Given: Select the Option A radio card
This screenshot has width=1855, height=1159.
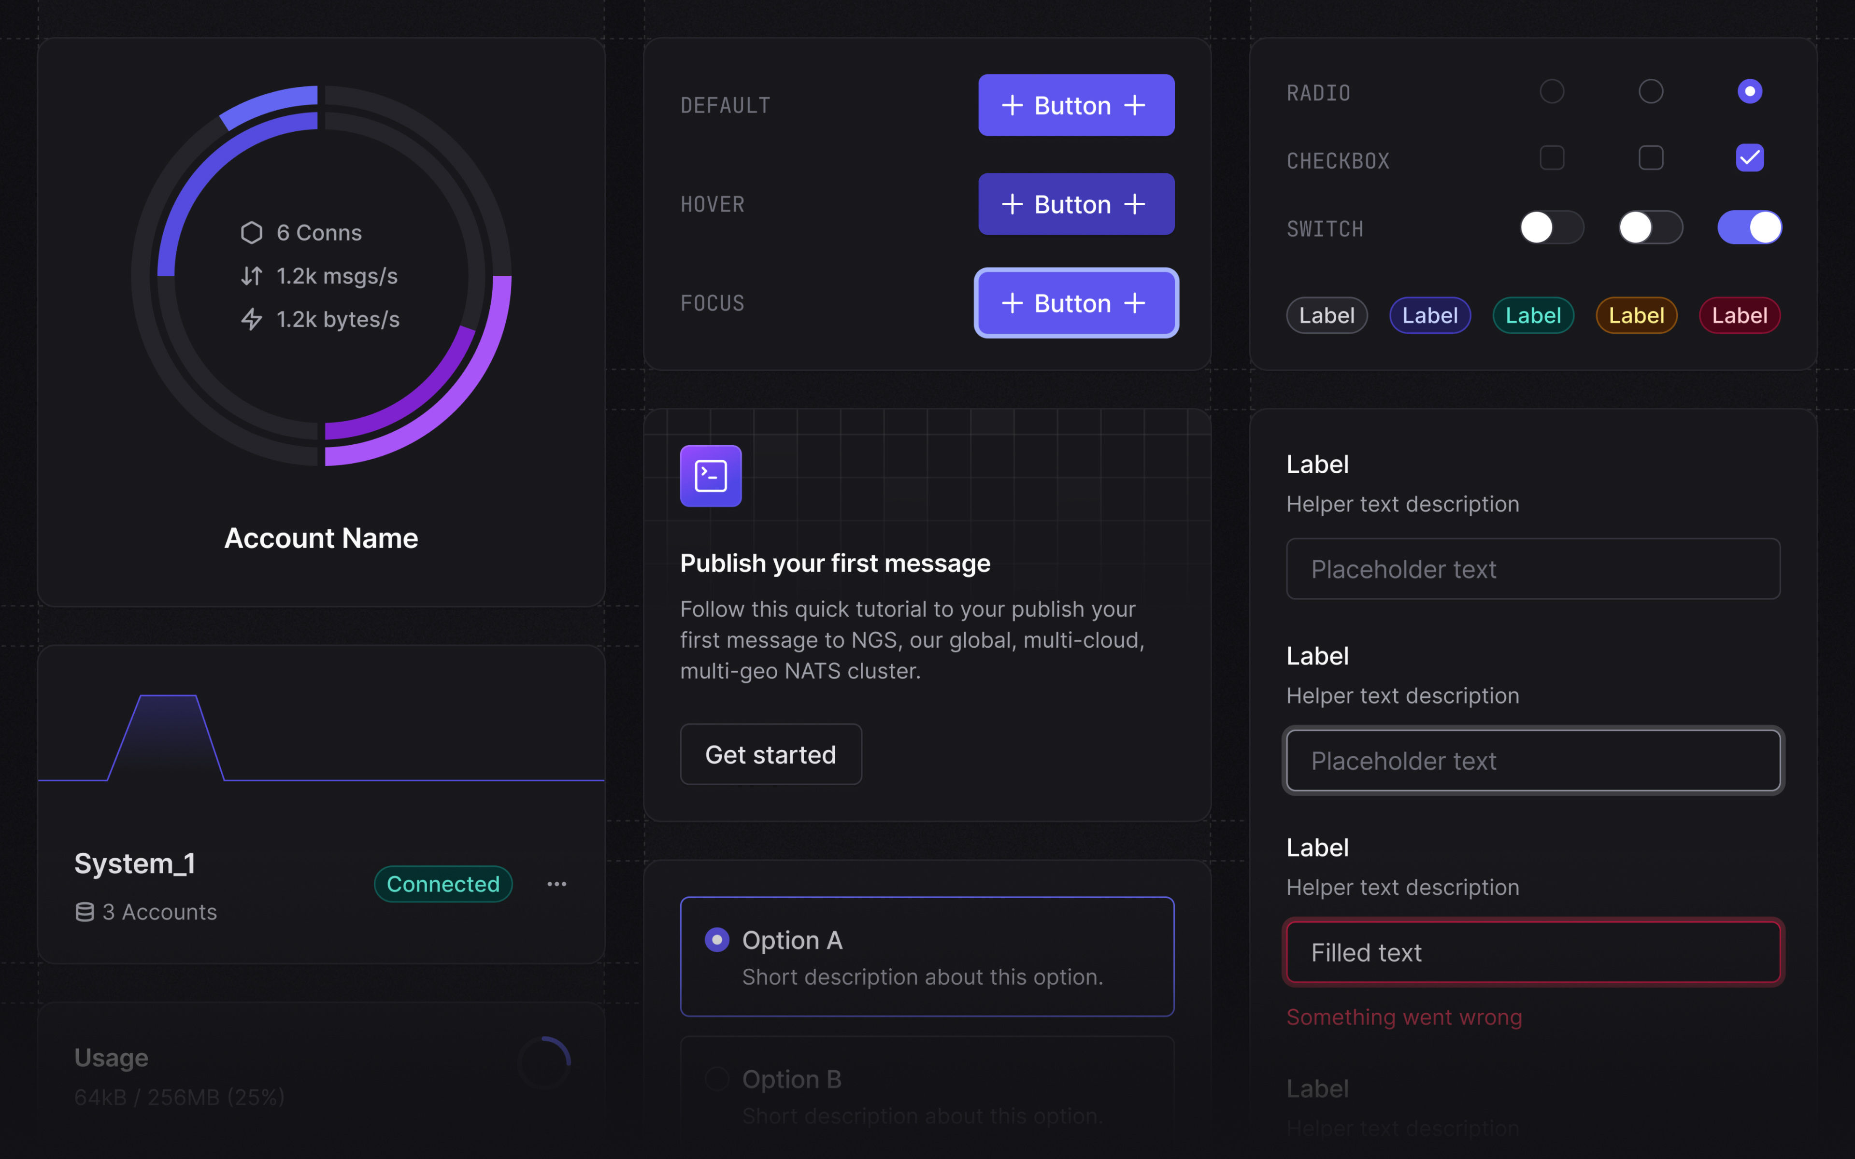Looking at the screenshot, I should [x=927, y=957].
